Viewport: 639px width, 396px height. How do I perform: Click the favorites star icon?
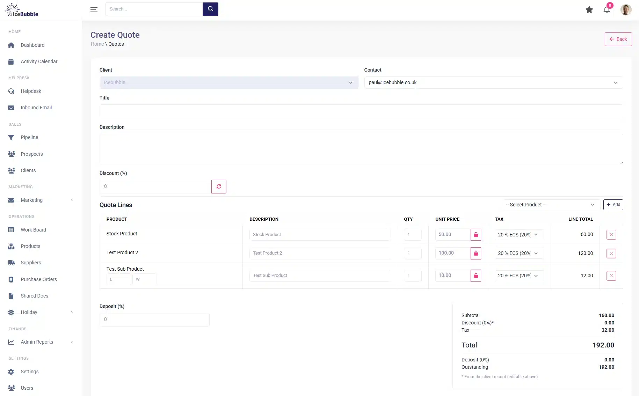589,10
